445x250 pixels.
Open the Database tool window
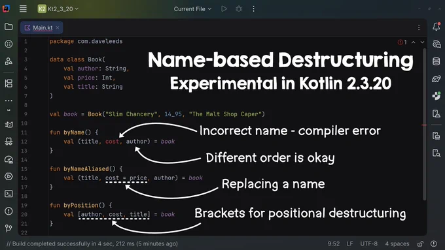tap(436, 61)
